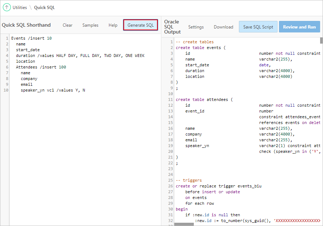Image resolution: width=323 pixels, height=226 pixels.
Task: Click the Quick SQL Shorthand panel heading
Action: tap(27, 25)
